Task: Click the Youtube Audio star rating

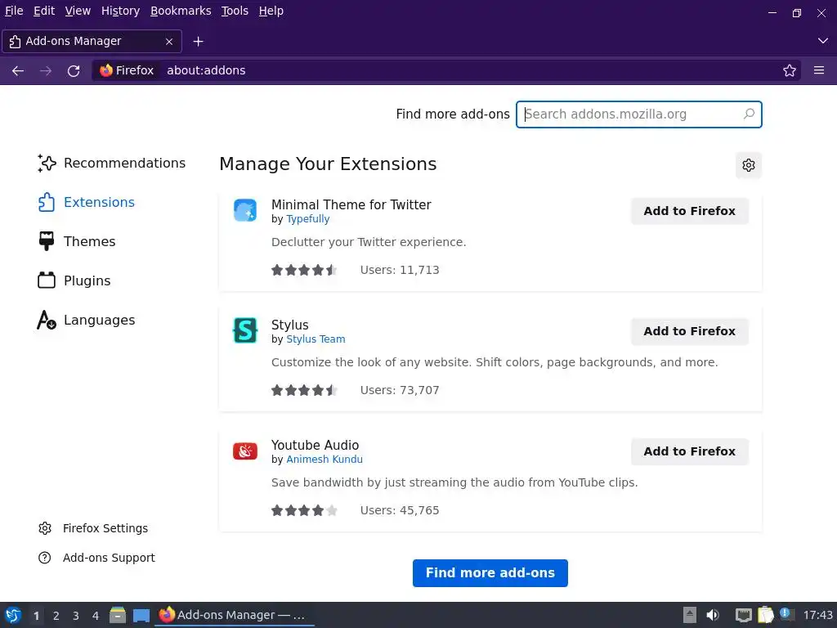Action: (304, 510)
